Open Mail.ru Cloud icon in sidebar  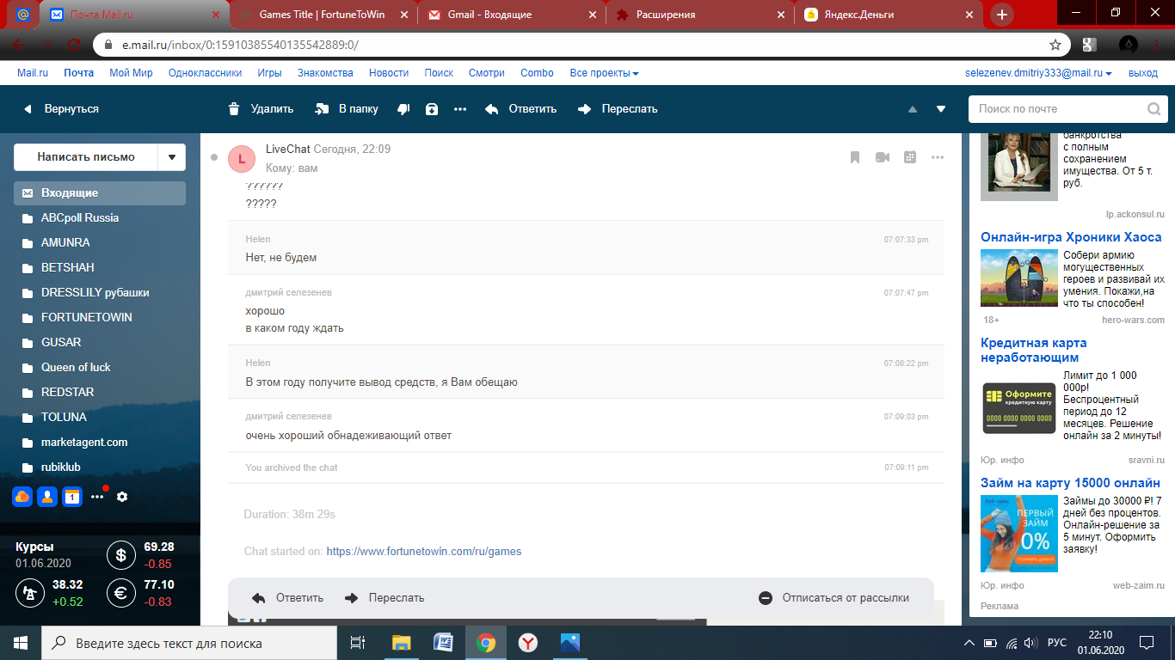[x=22, y=496]
